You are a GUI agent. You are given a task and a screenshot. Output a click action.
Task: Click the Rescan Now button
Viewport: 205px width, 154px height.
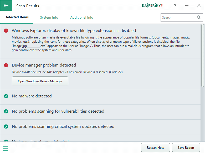(156, 148)
